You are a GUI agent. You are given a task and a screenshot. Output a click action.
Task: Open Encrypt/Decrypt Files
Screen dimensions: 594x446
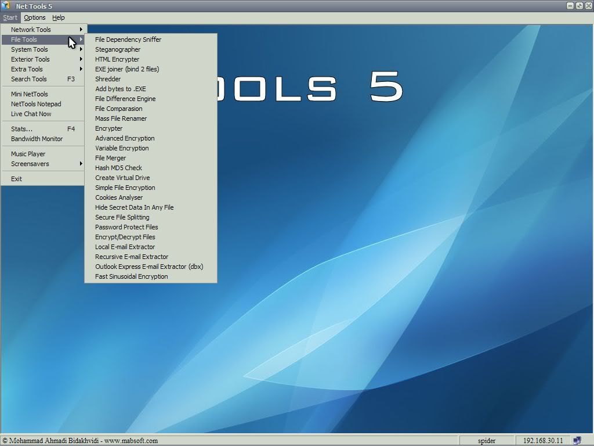pyautogui.click(x=151, y=237)
